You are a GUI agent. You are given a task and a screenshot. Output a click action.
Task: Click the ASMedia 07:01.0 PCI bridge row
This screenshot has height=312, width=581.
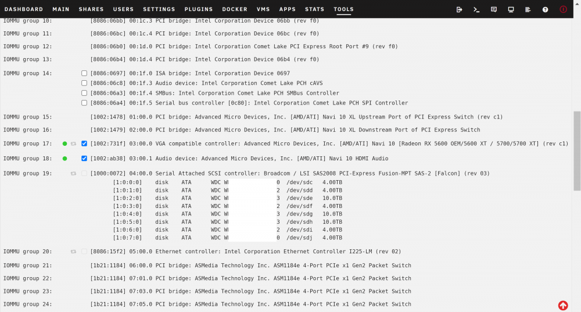pyautogui.click(x=250, y=279)
